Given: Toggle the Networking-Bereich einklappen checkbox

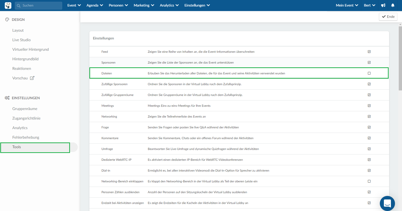Looking at the screenshot, I should tap(369, 181).
